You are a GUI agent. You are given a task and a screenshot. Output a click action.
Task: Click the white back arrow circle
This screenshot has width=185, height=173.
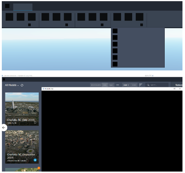(4, 127)
